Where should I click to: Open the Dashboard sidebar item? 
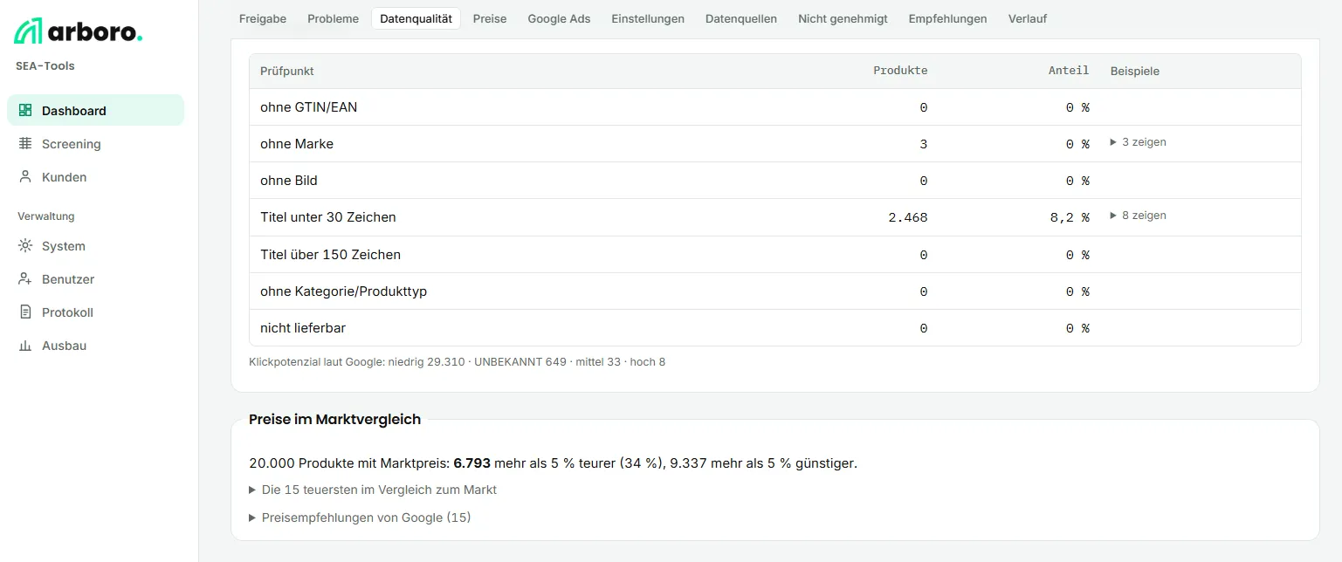coord(96,111)
